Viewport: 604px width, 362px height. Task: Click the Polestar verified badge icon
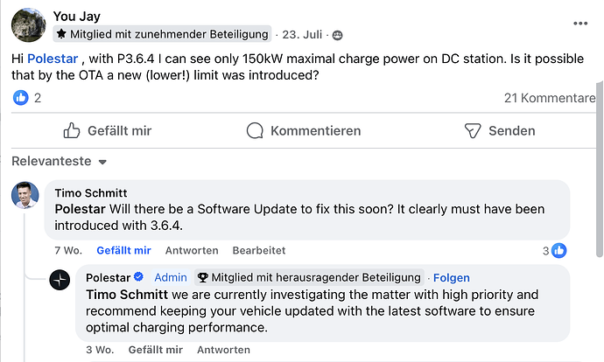coord(139,277)
